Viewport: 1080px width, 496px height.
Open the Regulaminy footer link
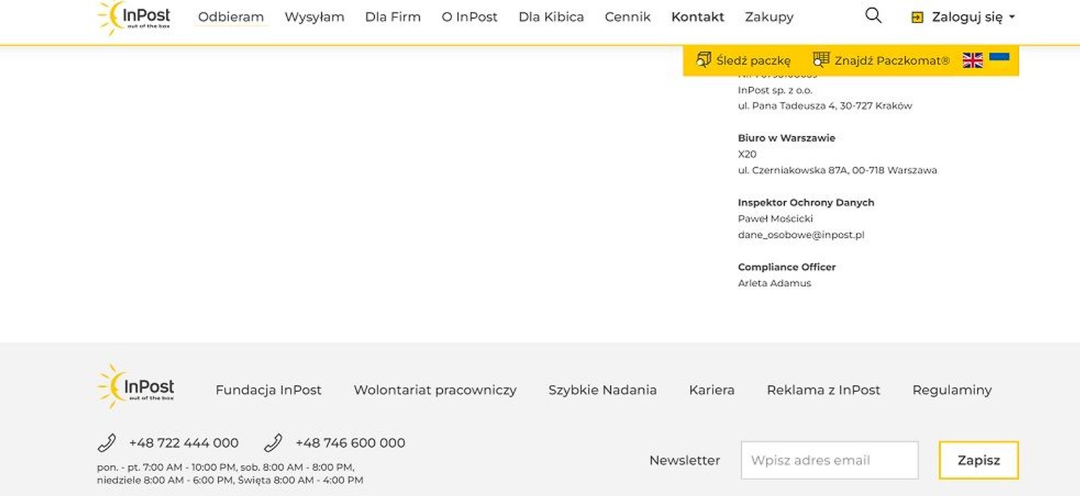pyautogui.click(x=952, y=390)
